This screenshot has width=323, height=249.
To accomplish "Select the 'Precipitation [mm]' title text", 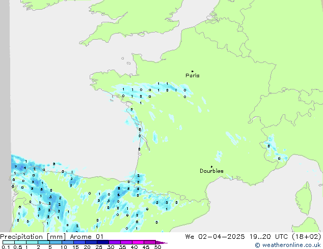I will pos(33,237).
